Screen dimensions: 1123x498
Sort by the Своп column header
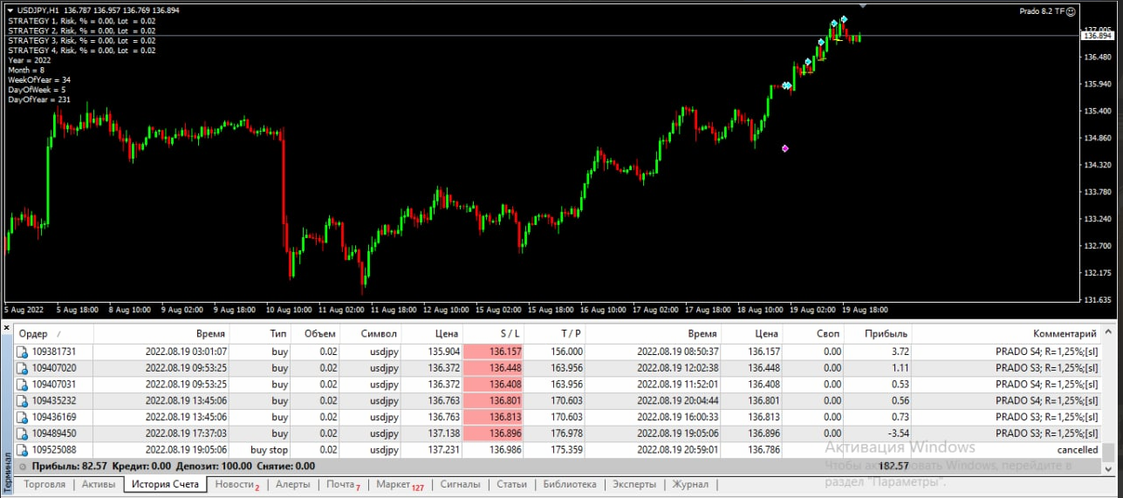(815, 334)
